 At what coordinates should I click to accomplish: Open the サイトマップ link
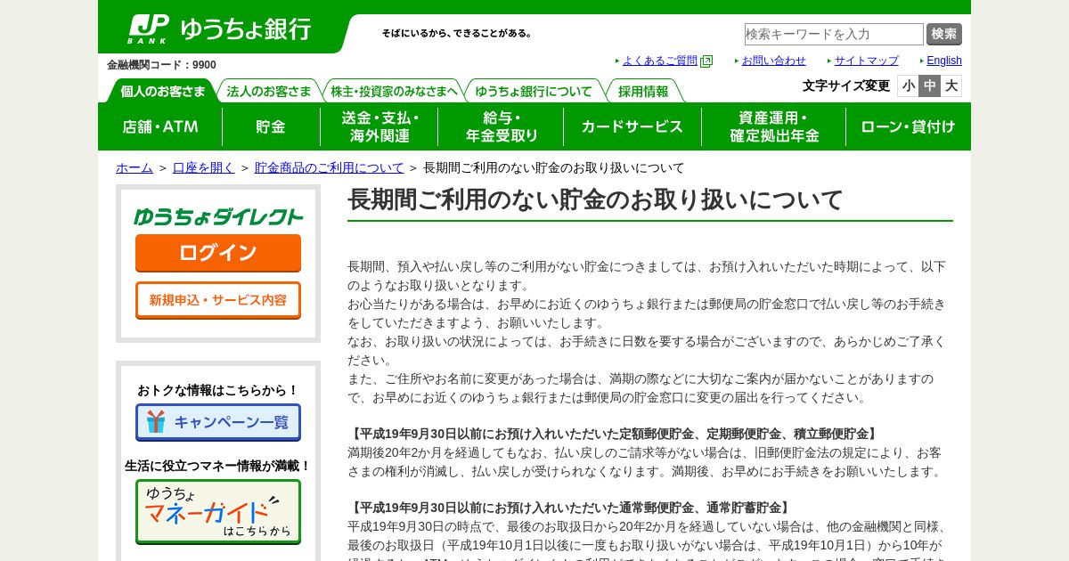coord(867,61)
